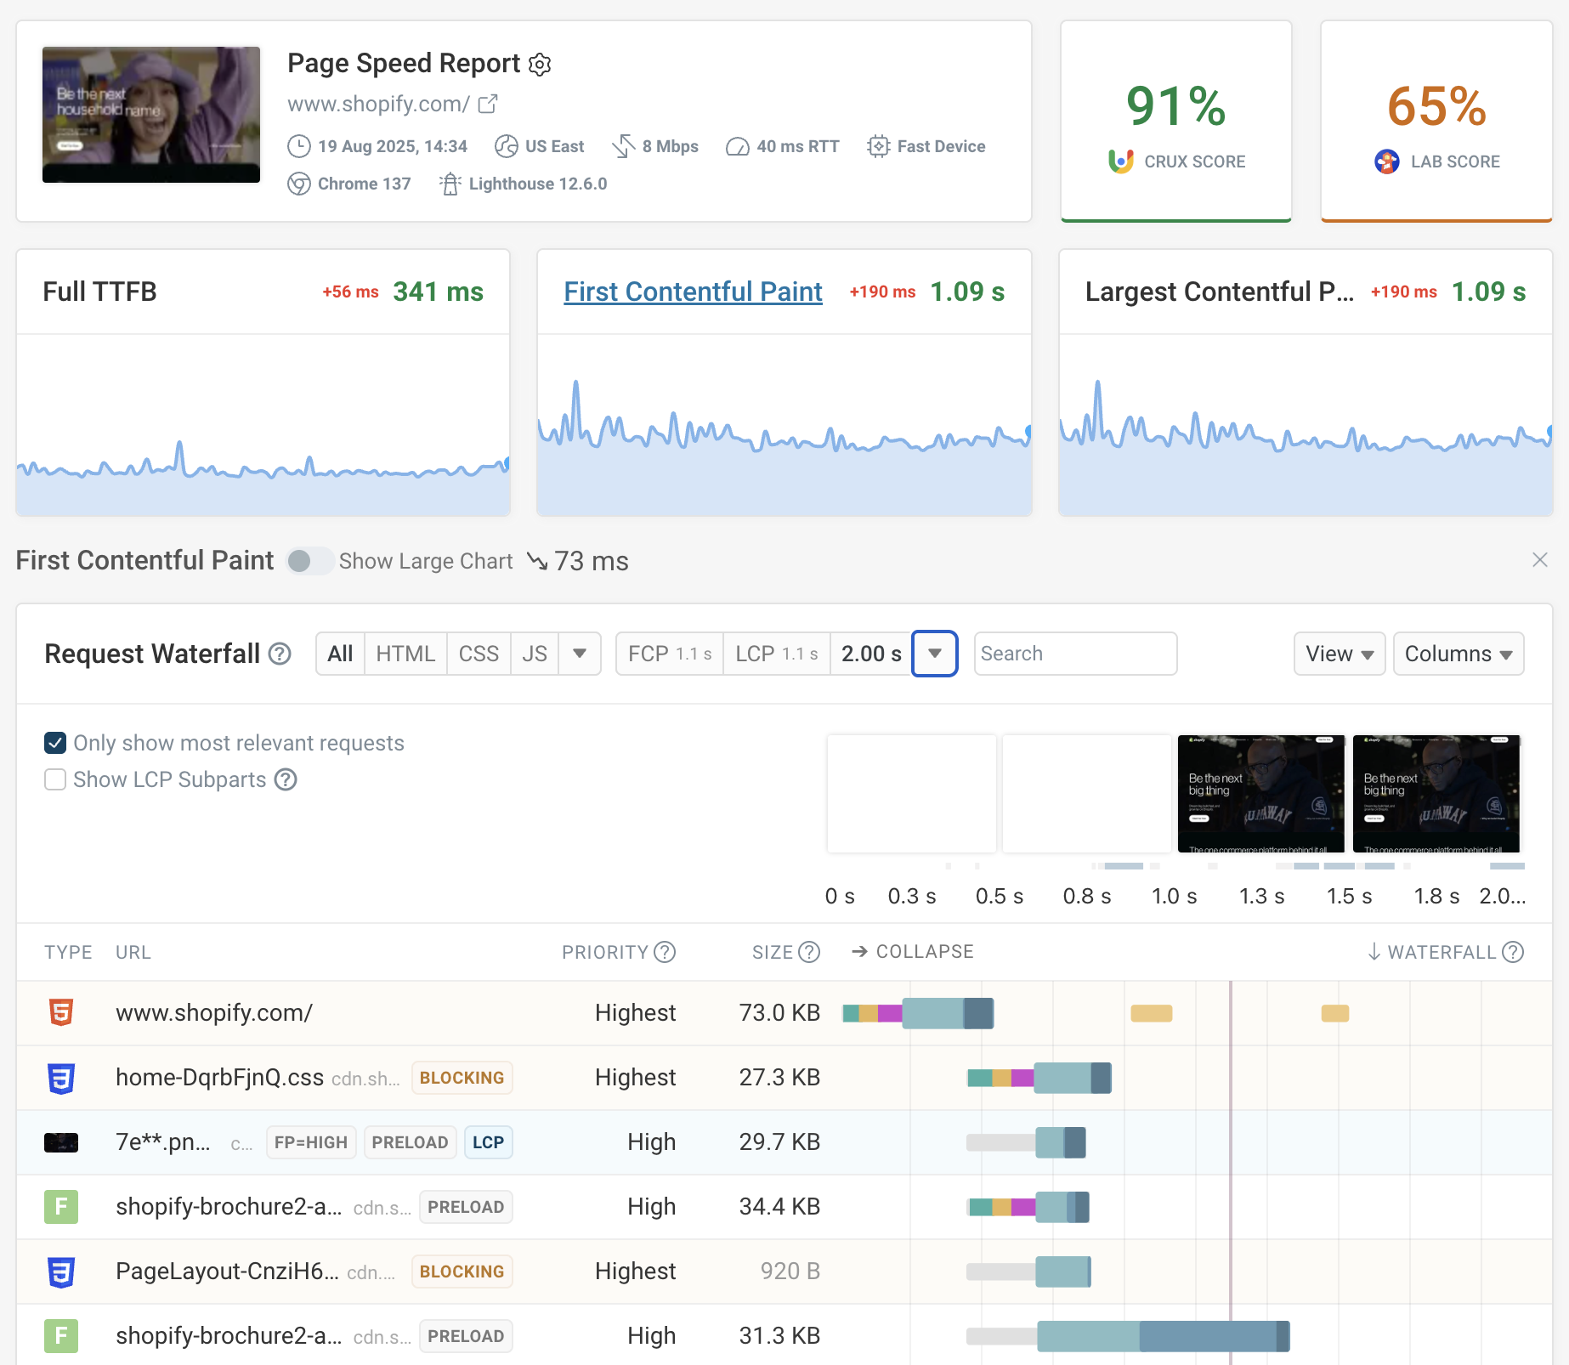Screen dimensions: 1569x1365
Task: Open shopify.com via the external link icon
Action: pos(488,104)
